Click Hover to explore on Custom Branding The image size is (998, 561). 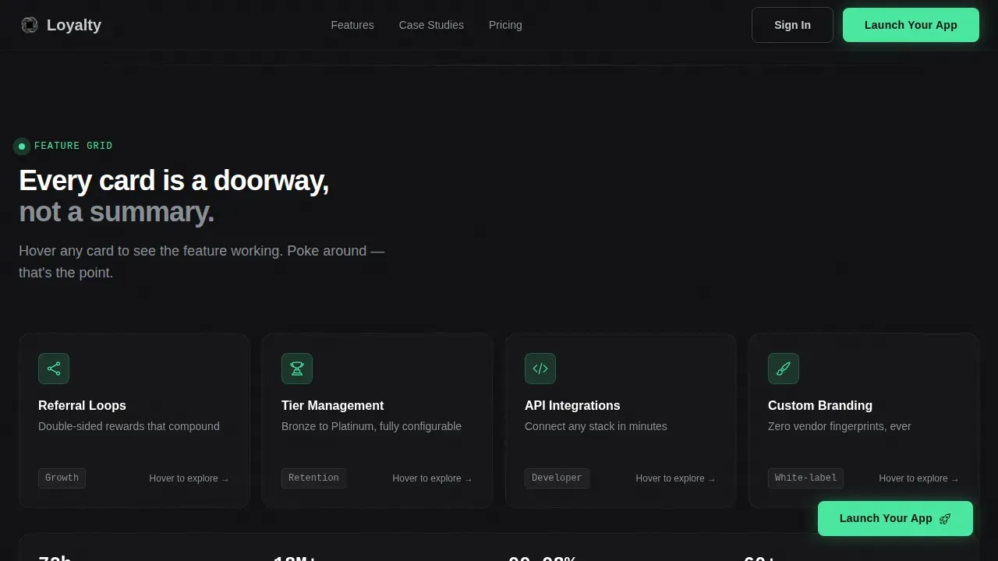919,478
